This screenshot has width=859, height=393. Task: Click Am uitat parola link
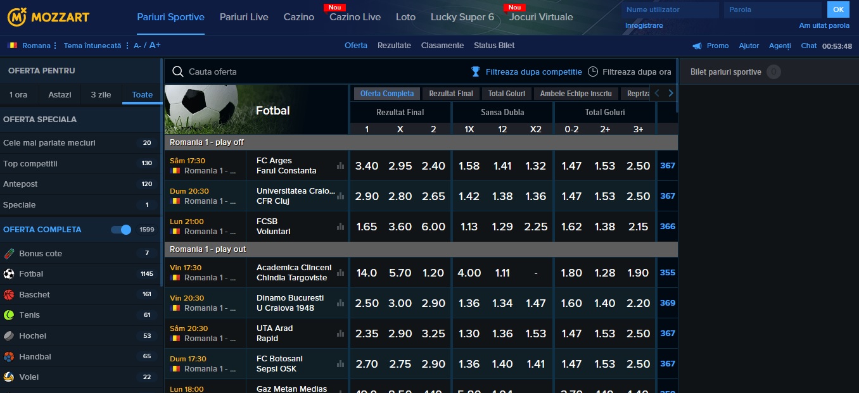824,26
